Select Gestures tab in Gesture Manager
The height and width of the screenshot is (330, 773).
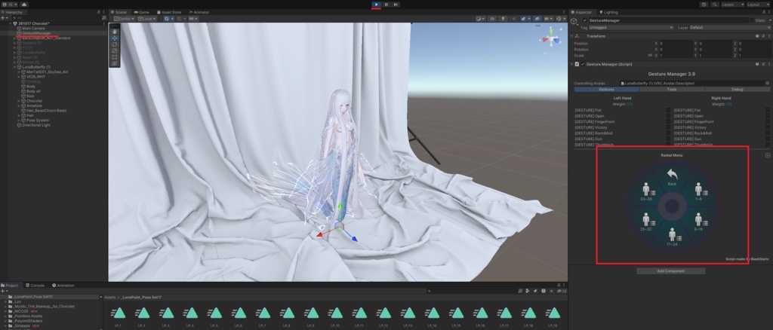pos(606,90)
